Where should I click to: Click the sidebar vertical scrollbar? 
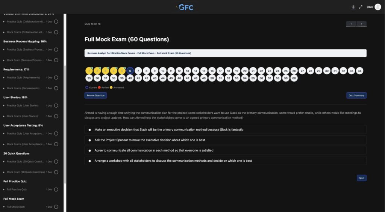coord(65,125)
